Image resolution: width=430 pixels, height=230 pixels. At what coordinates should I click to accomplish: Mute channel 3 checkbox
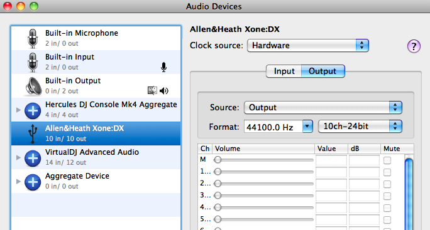[x=387, y=196]
